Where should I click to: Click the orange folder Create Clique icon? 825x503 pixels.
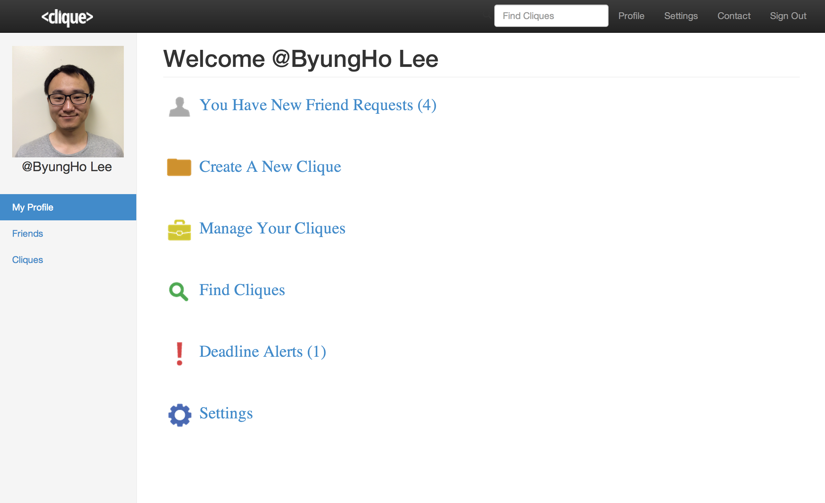[x=179, y=167]
